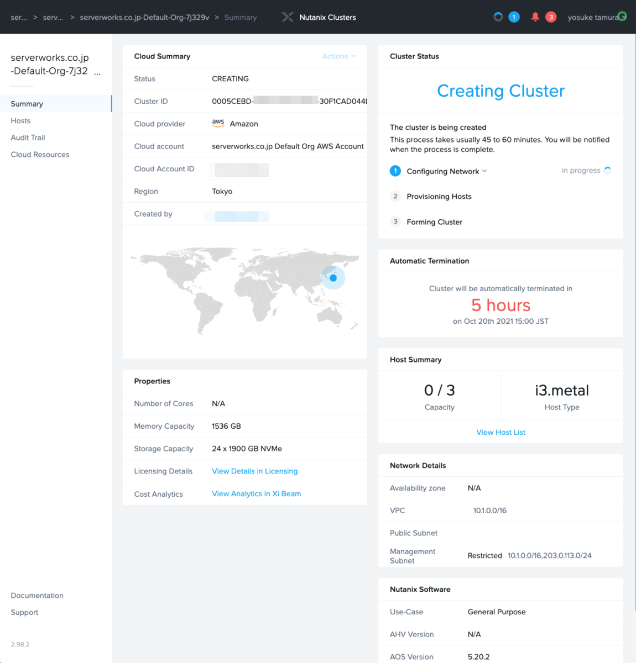
Task: Click serverworks.co.jp-Default-Org-7j329v breadcrumb
Action: point(144,17)
